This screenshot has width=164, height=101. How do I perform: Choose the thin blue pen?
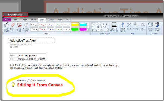(51, 25)
